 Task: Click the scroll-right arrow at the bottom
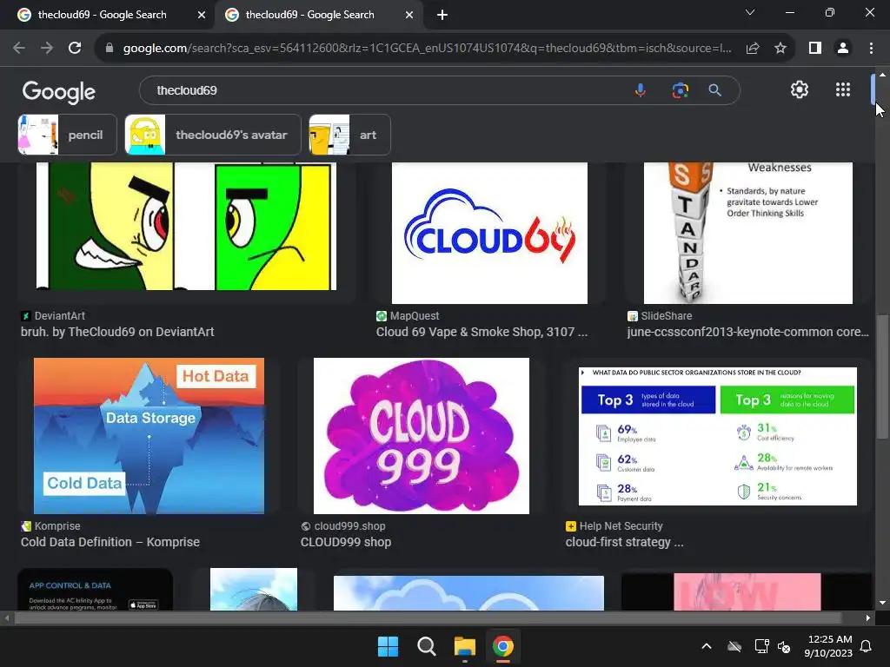pyautogui.click(x=868, y=618)
